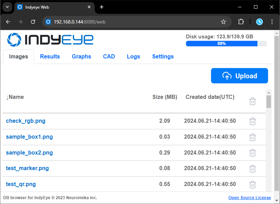Switch to the Results tab
Image resolution: width=280 pixels, height=204 pixels.
(x=50, y=56)
